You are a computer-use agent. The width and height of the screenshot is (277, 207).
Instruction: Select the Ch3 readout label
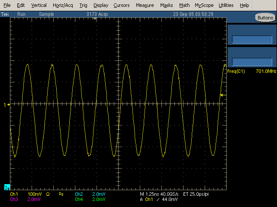[14, 200]
